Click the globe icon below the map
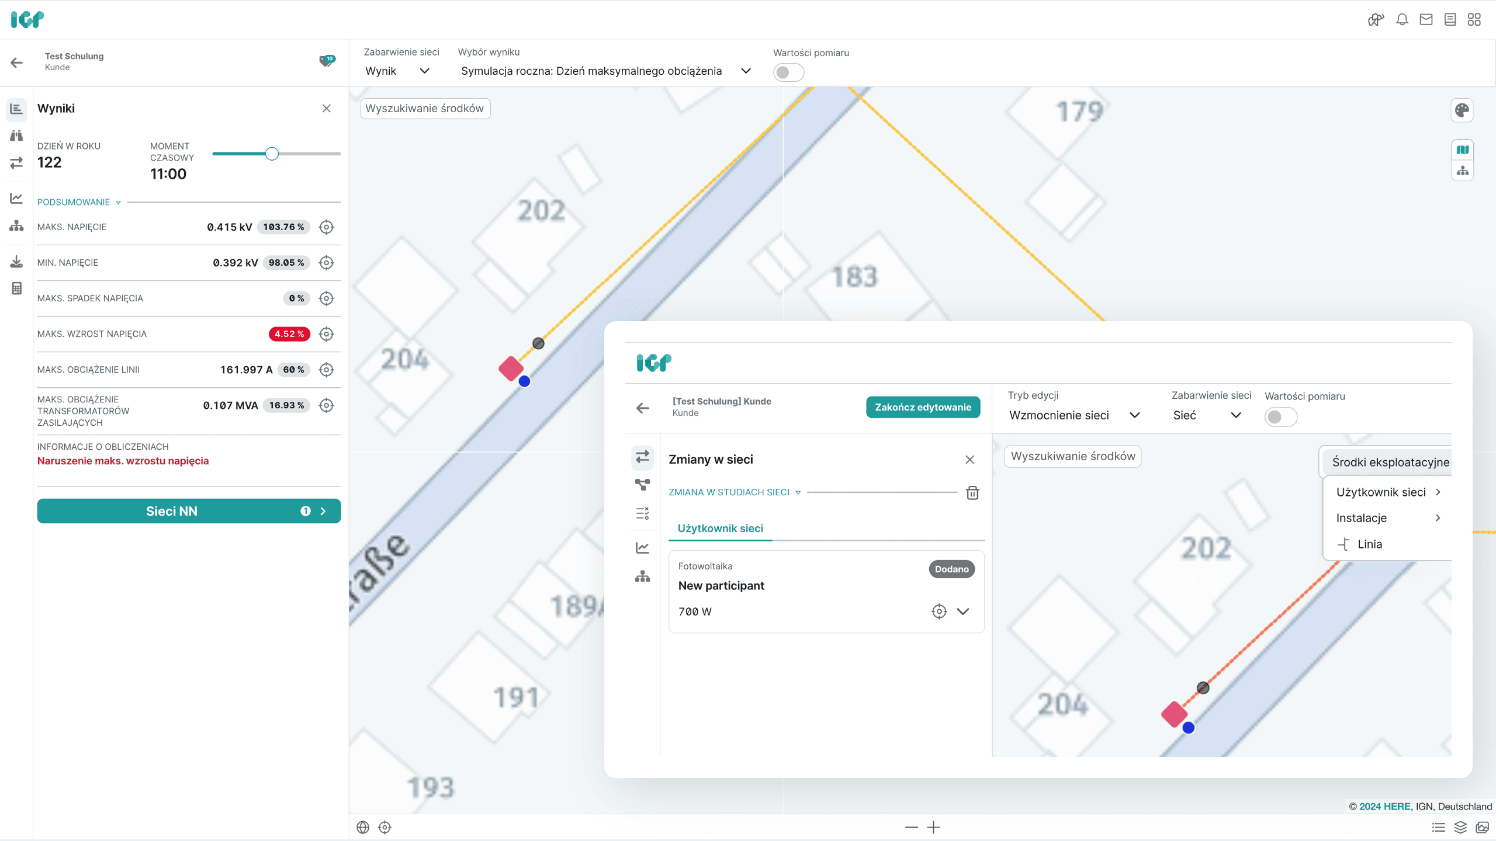 coord(363,827)
